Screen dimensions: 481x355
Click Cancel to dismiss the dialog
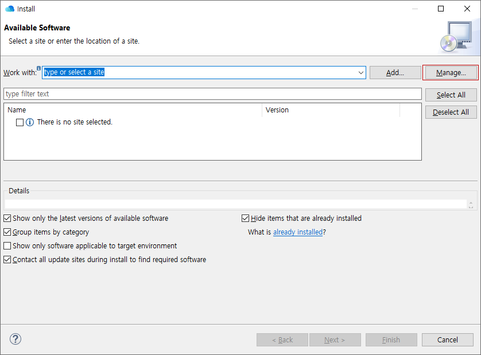tap(447, 340)
